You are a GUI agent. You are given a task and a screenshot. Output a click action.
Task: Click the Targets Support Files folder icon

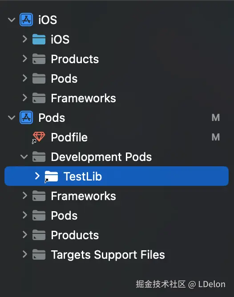(x=39, y=254)
